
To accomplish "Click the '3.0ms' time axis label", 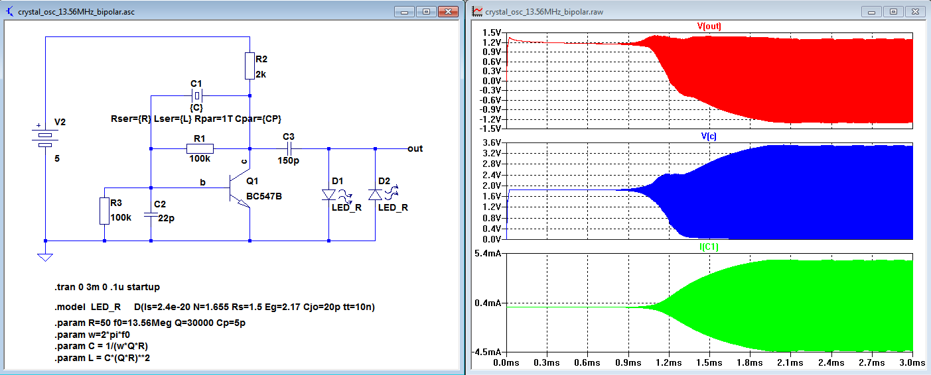I will [x=912, y=363].
